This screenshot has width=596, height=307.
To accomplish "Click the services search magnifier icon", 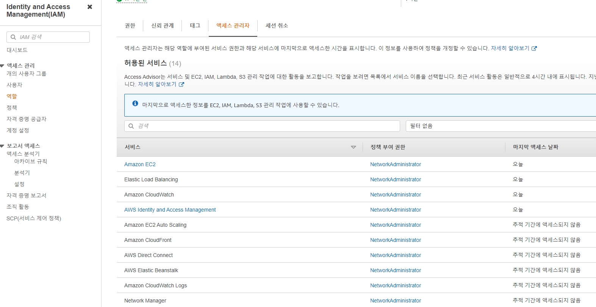I will click(131, 126).
